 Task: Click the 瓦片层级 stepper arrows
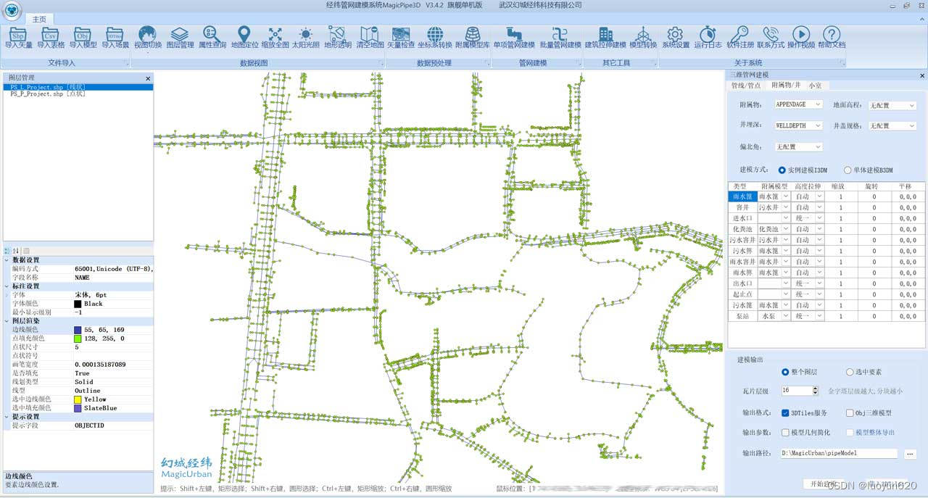click(815, 391)
